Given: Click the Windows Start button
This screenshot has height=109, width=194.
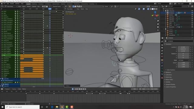Looking at the screenshot, I should pos(2,107).
